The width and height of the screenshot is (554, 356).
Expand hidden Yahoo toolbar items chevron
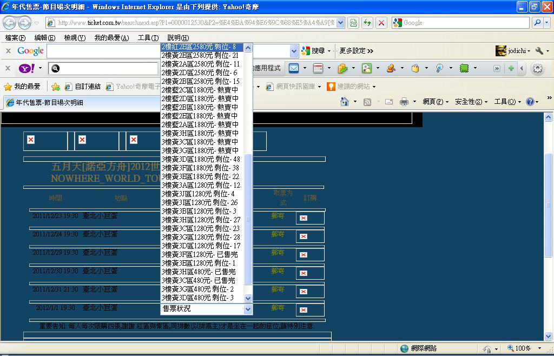click(497, 68)
